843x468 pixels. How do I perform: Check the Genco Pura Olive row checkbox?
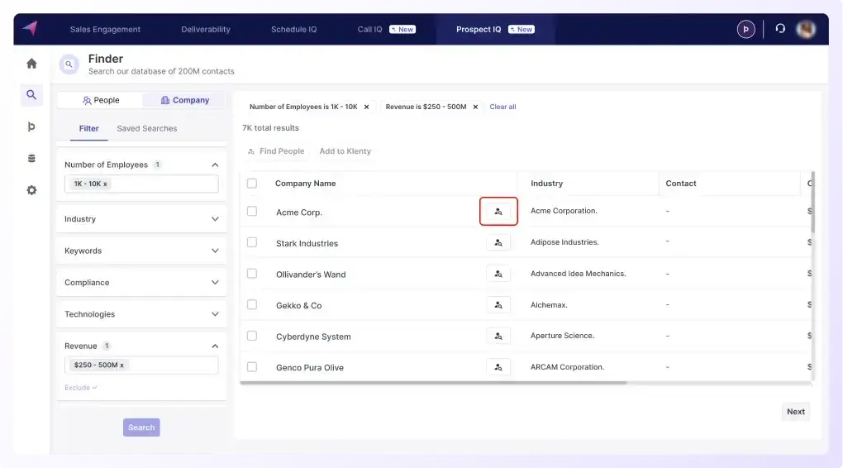[251, 367]
